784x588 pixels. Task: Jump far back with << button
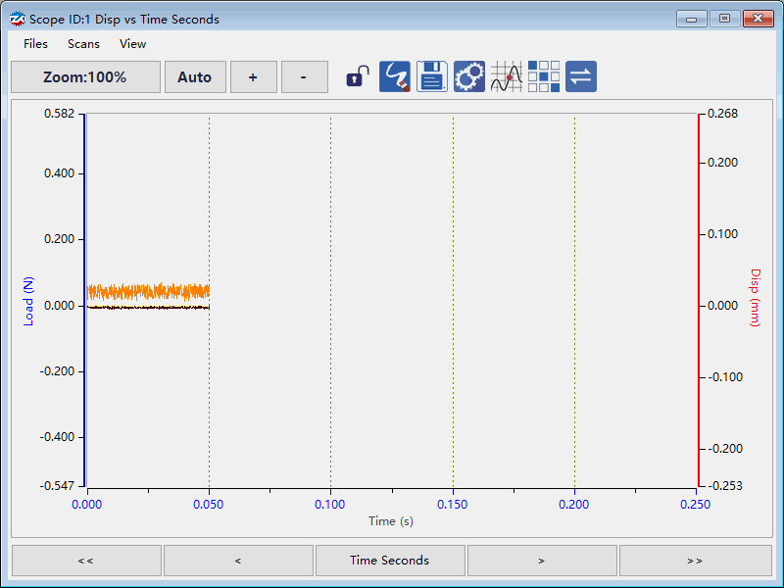click(86, 561)
